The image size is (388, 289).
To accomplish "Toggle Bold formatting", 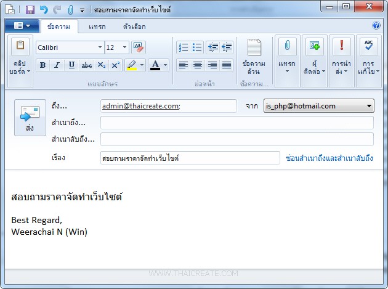I will (43, 65).
